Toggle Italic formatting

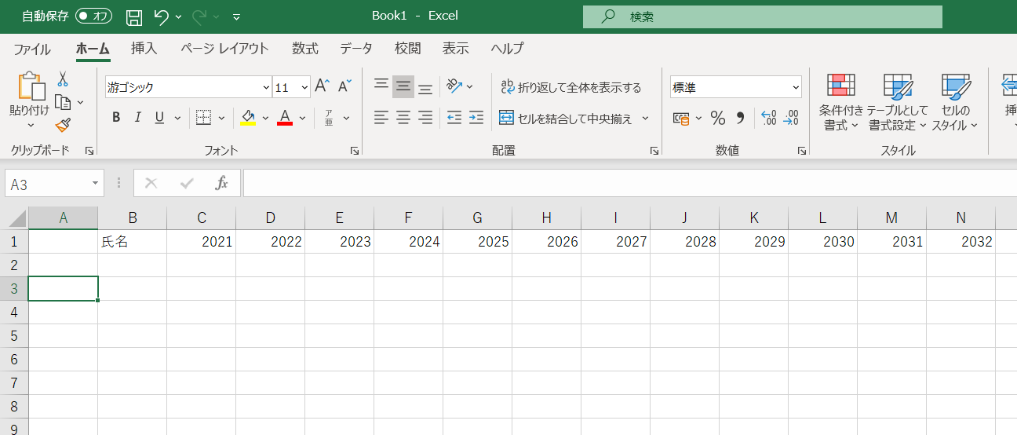coord(137,118)
